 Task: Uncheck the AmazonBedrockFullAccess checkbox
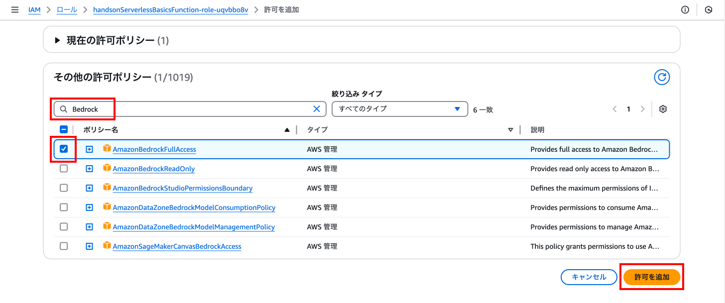pos(64,149)
